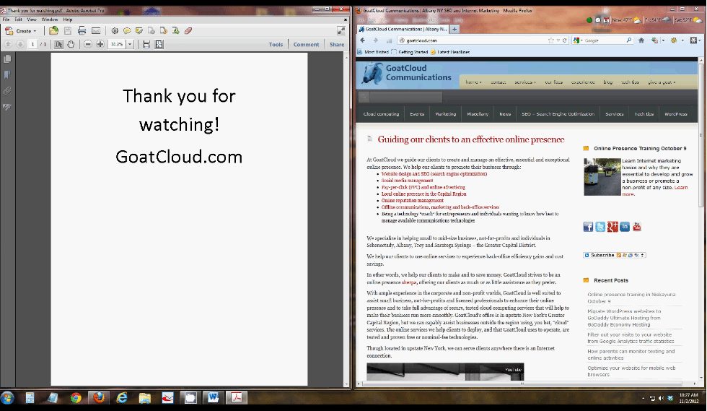Click the Save disk icon in Acrobat
Image resolution: width=707 pixels, height=411 pixels.
coord(68,31)
